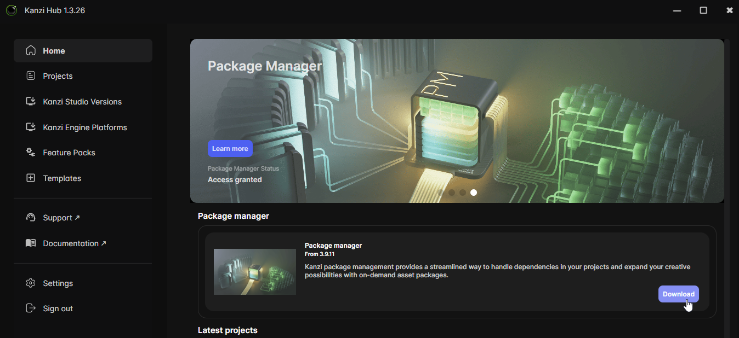Select the Projects list icon

(31, 75)
